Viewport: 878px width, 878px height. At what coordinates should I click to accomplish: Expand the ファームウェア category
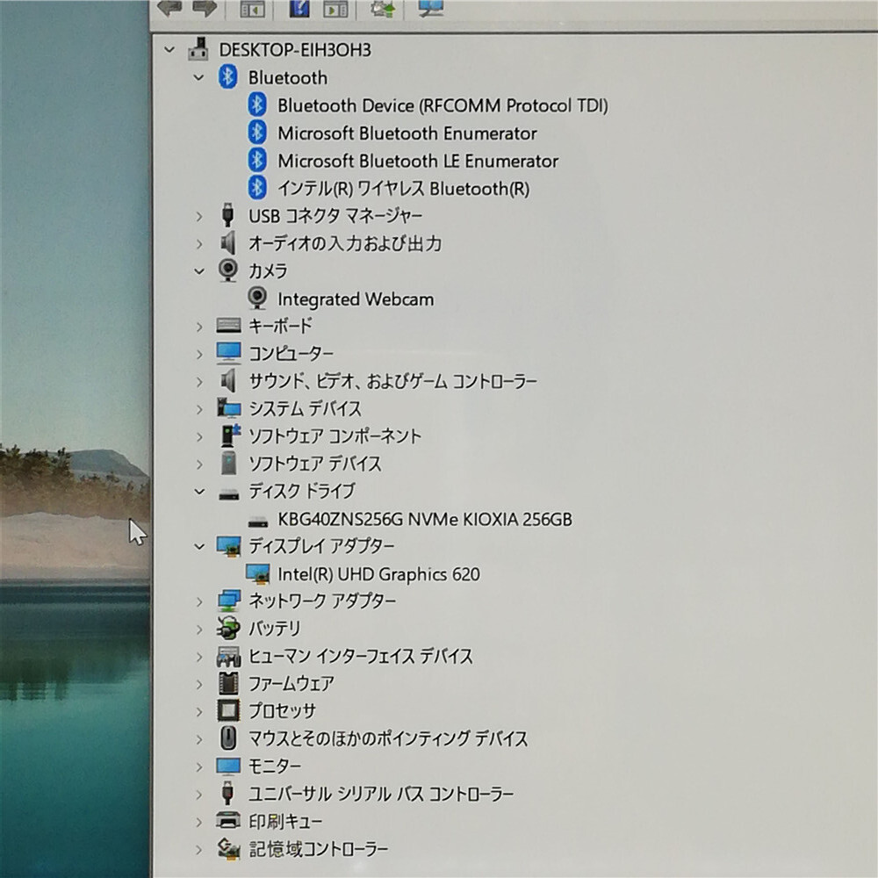pos(198,684)
